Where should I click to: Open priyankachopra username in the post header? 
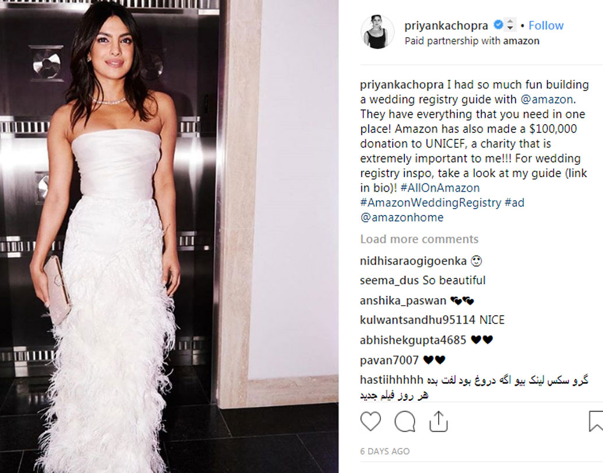point(446,26)
